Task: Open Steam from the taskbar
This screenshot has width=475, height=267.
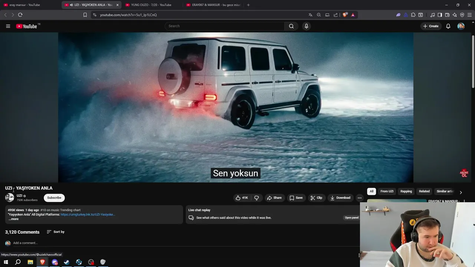Action: (67, 262)
